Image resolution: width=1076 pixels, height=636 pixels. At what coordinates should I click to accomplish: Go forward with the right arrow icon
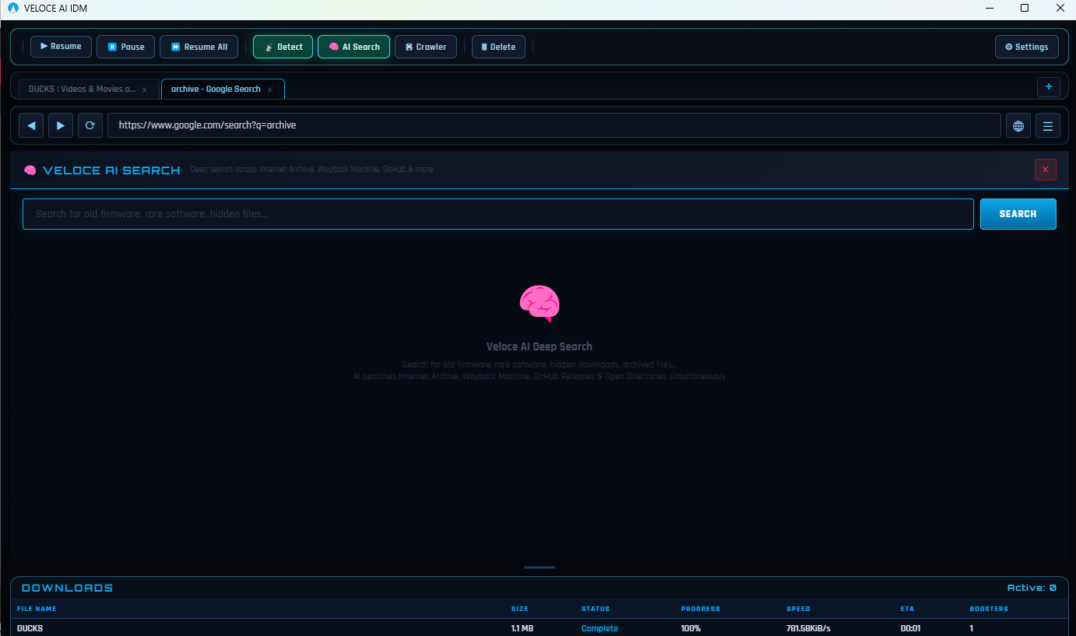61,125
